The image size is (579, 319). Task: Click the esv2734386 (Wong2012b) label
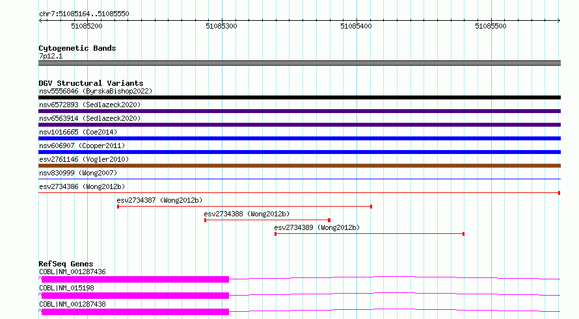point(82,186)
